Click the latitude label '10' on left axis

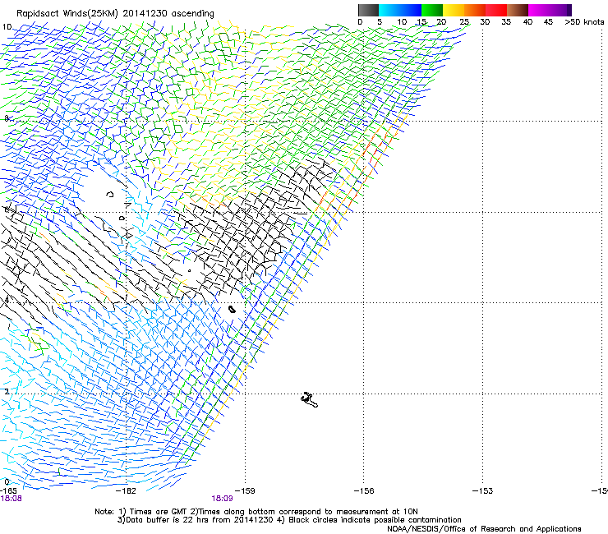click(7, 27)
